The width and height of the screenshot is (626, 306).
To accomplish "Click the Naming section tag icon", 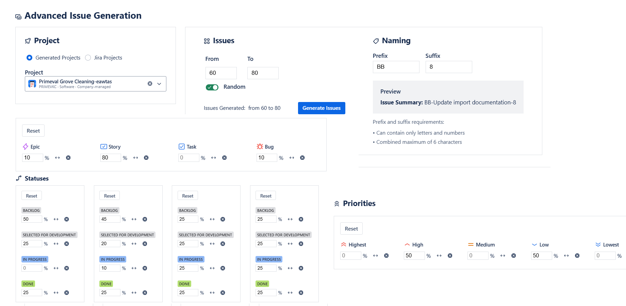I will coord(376,41).
